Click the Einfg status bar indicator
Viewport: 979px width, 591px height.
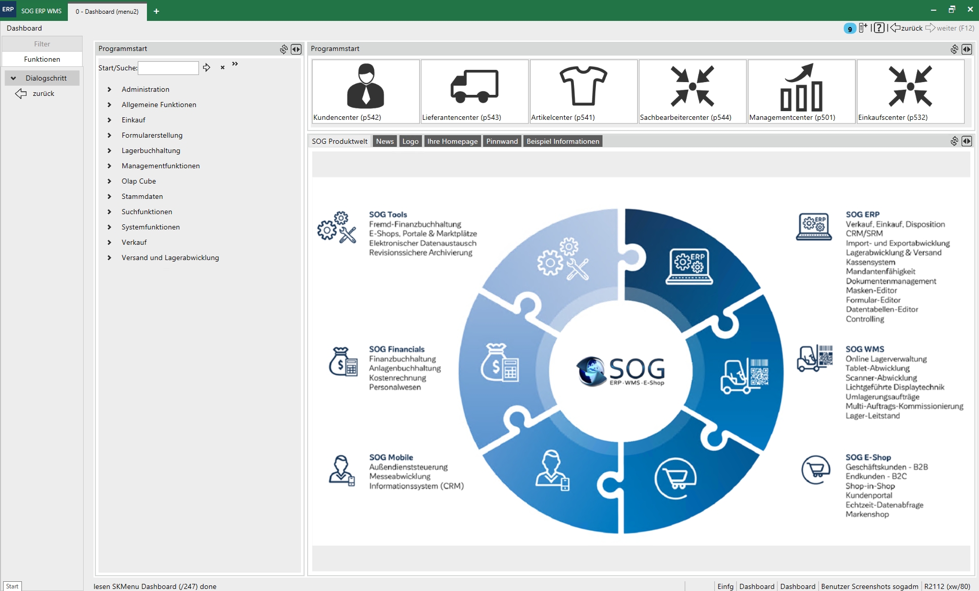[725, 586]
